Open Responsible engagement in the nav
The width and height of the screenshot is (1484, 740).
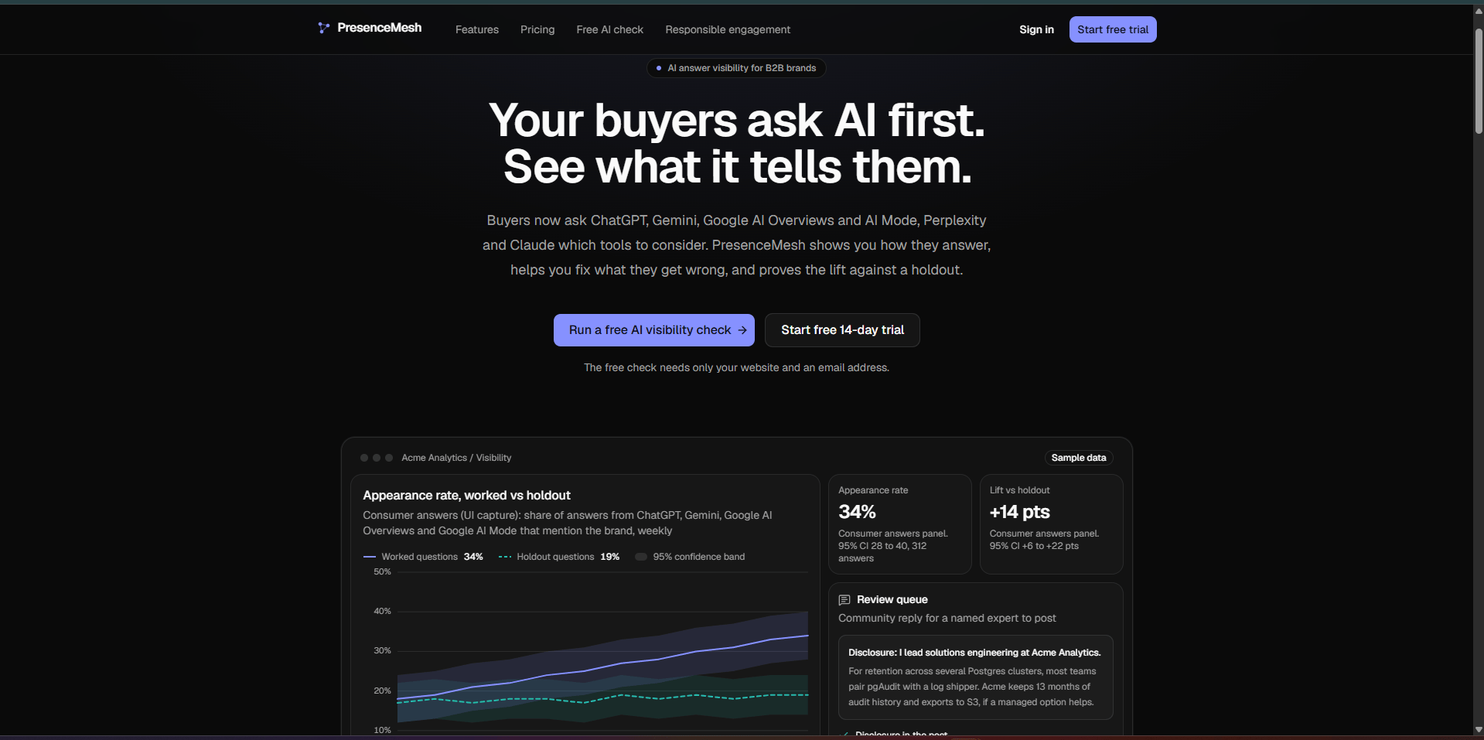tap(728, 29)
